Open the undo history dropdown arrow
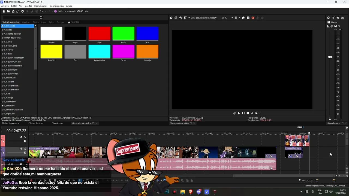 (x=45, y=11)
